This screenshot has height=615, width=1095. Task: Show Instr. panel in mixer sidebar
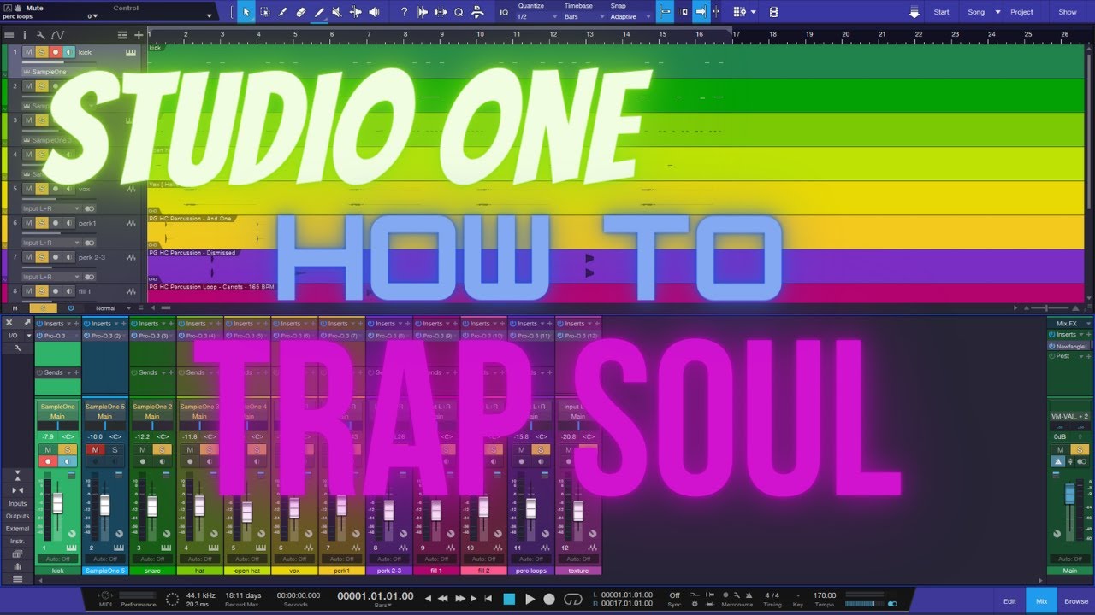tap(17, 542)
